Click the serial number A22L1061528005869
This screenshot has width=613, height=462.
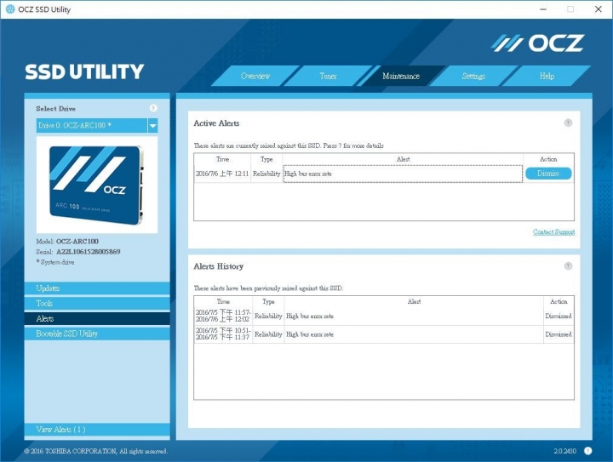click(x=89, y=252)
